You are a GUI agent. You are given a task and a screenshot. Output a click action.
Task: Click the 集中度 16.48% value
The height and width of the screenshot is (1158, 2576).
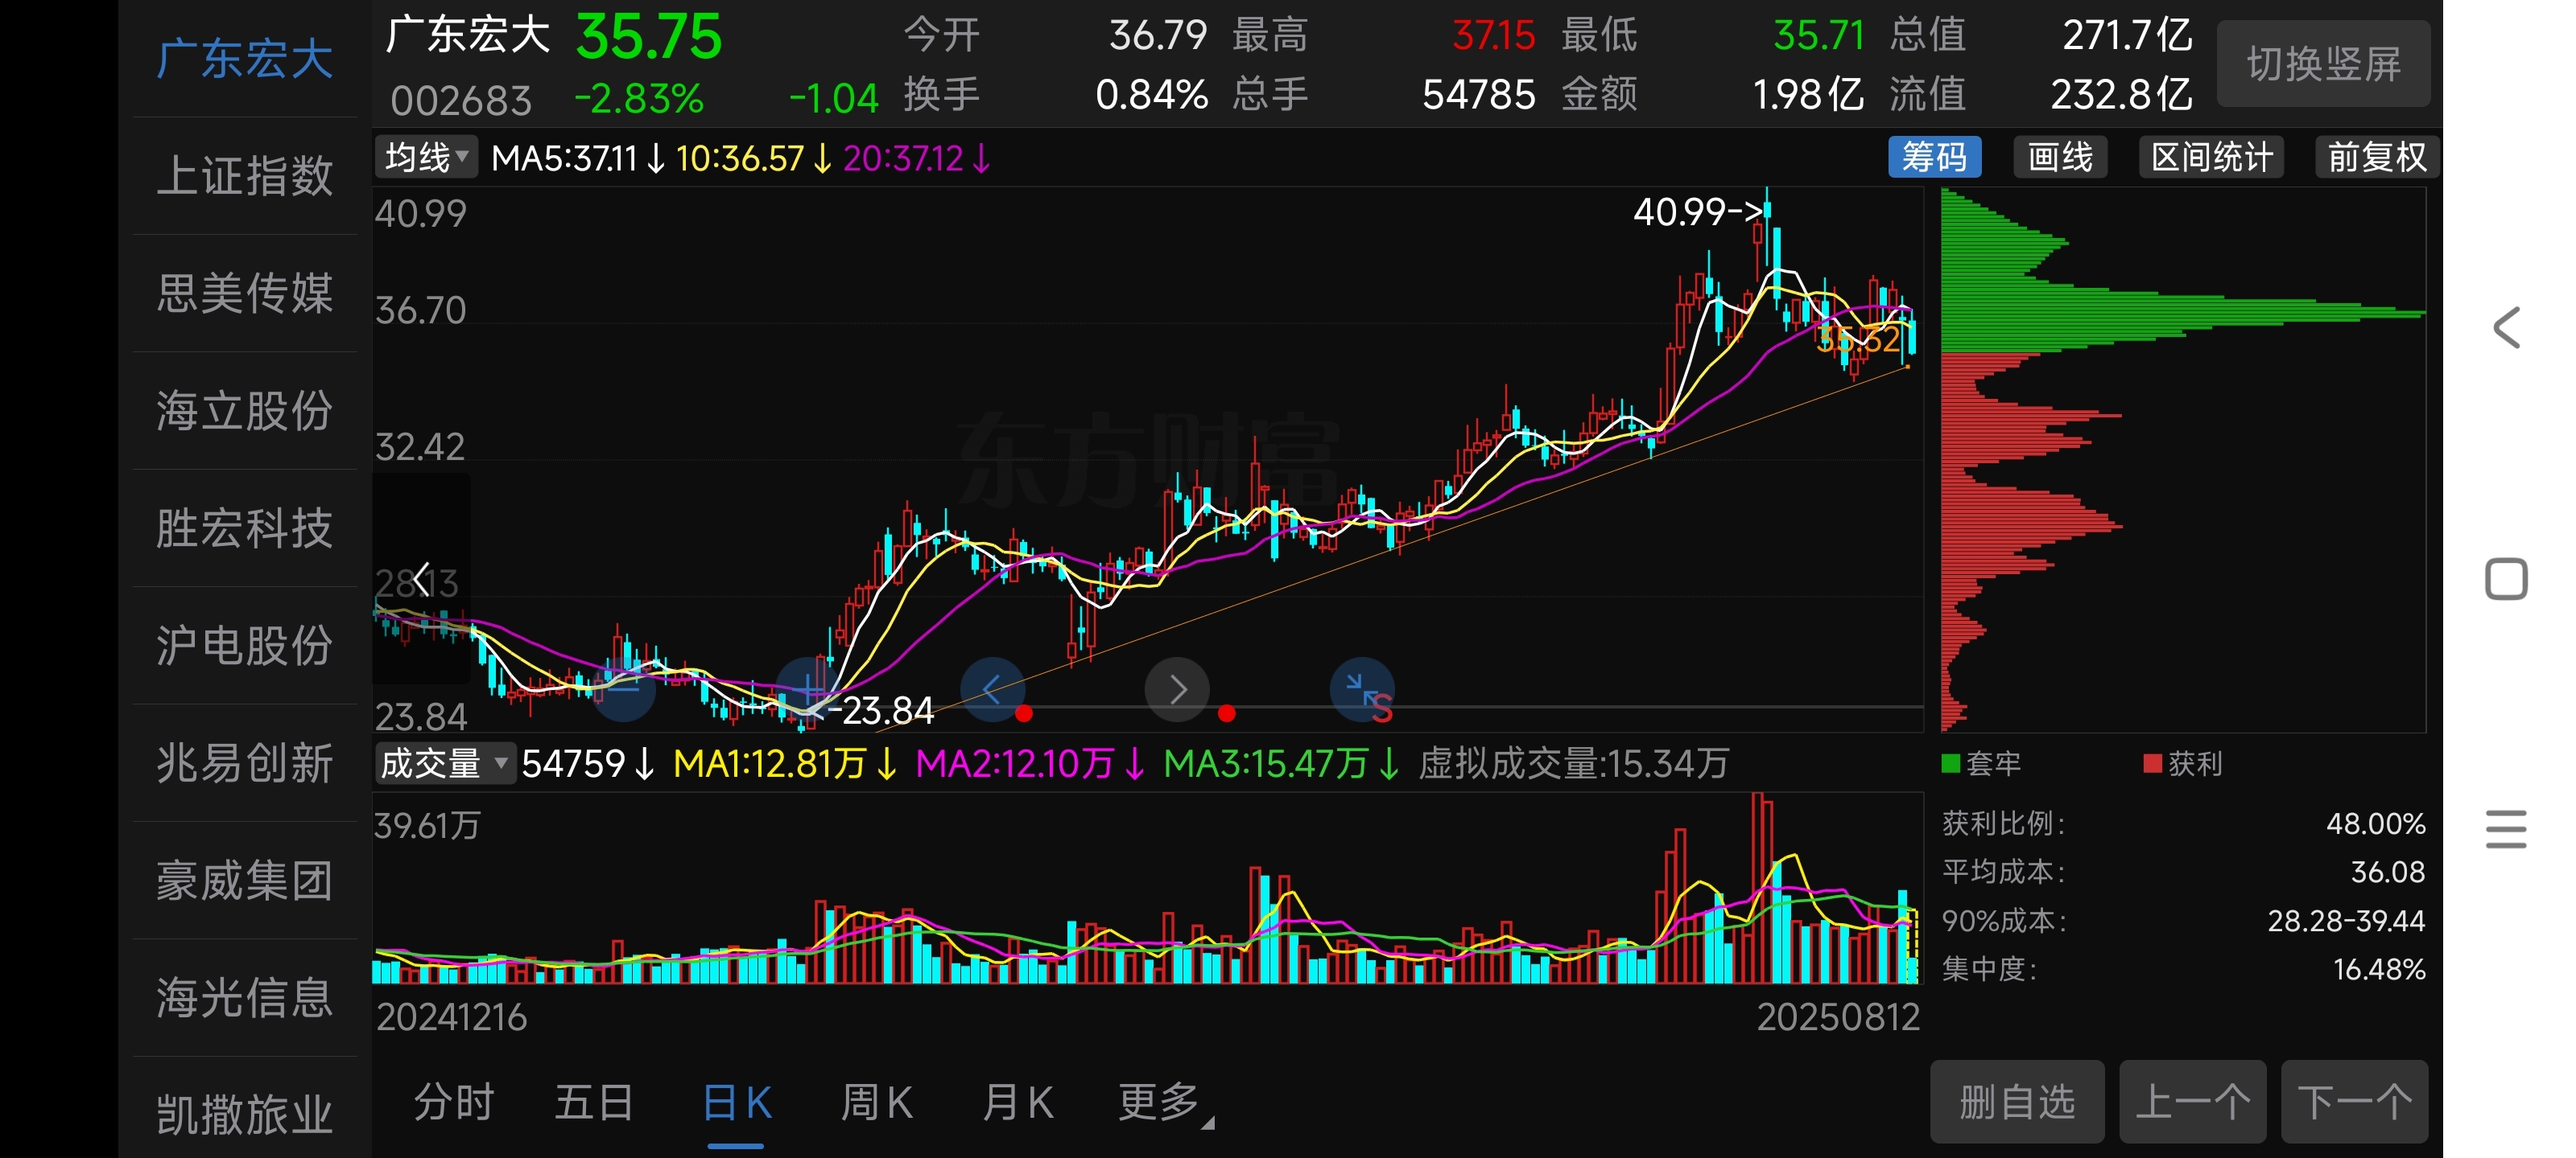(x=2379, y=969)
